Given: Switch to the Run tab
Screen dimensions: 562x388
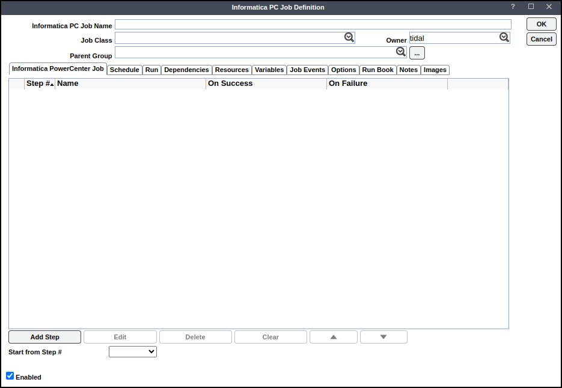Looking at the screenshot, I should tap(151, 70).
